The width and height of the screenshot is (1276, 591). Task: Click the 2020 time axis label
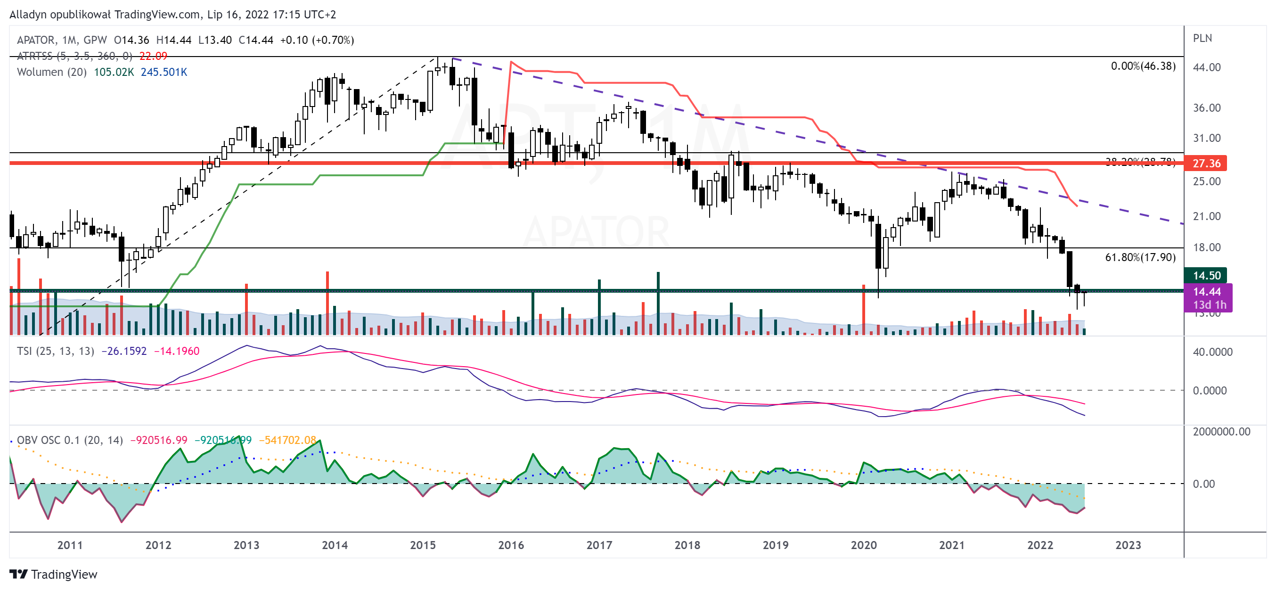coord(863,545)
